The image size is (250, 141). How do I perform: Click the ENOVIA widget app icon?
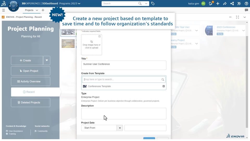(3, 17)
